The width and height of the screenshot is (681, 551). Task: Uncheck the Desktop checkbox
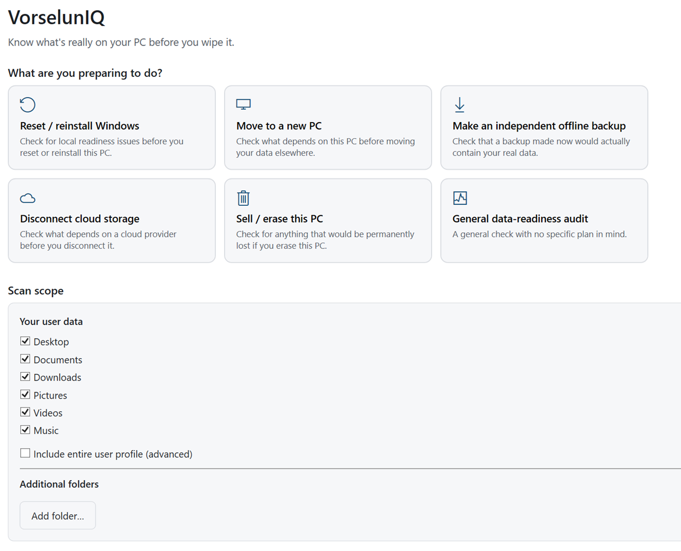pos(25,341)
